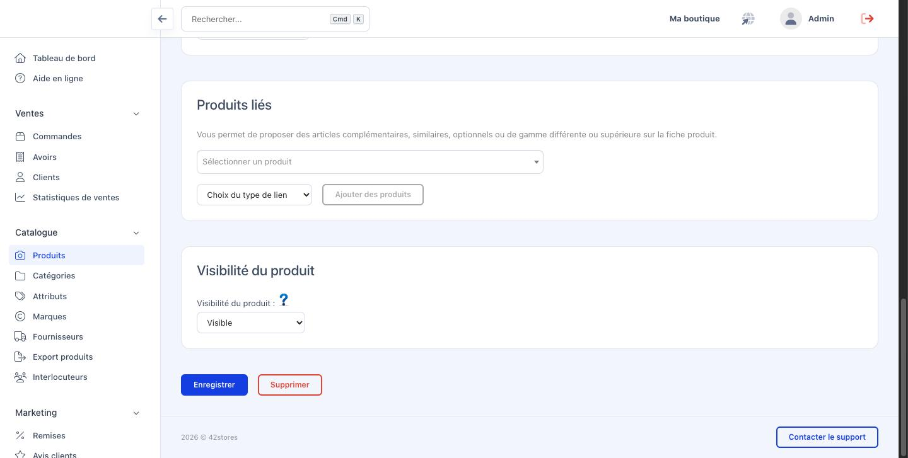Click the Statistiques de ventes chart icon
908x458 pixels.
click(x=20, y=197)
